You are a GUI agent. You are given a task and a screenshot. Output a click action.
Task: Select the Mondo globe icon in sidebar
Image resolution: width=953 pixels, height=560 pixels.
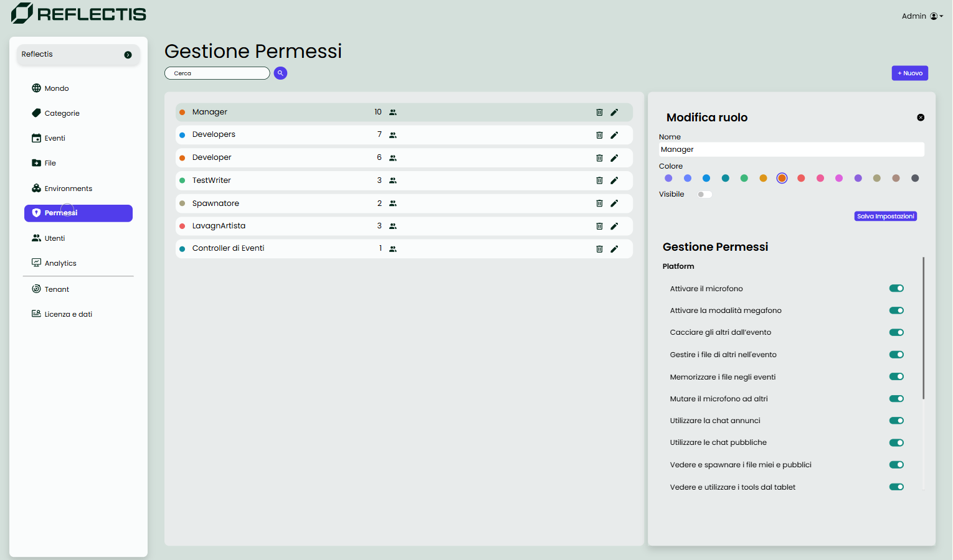tap(36, 88)
